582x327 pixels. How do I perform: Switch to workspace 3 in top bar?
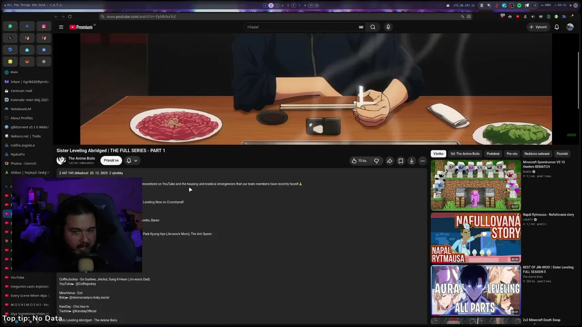[x=276, y=5]
